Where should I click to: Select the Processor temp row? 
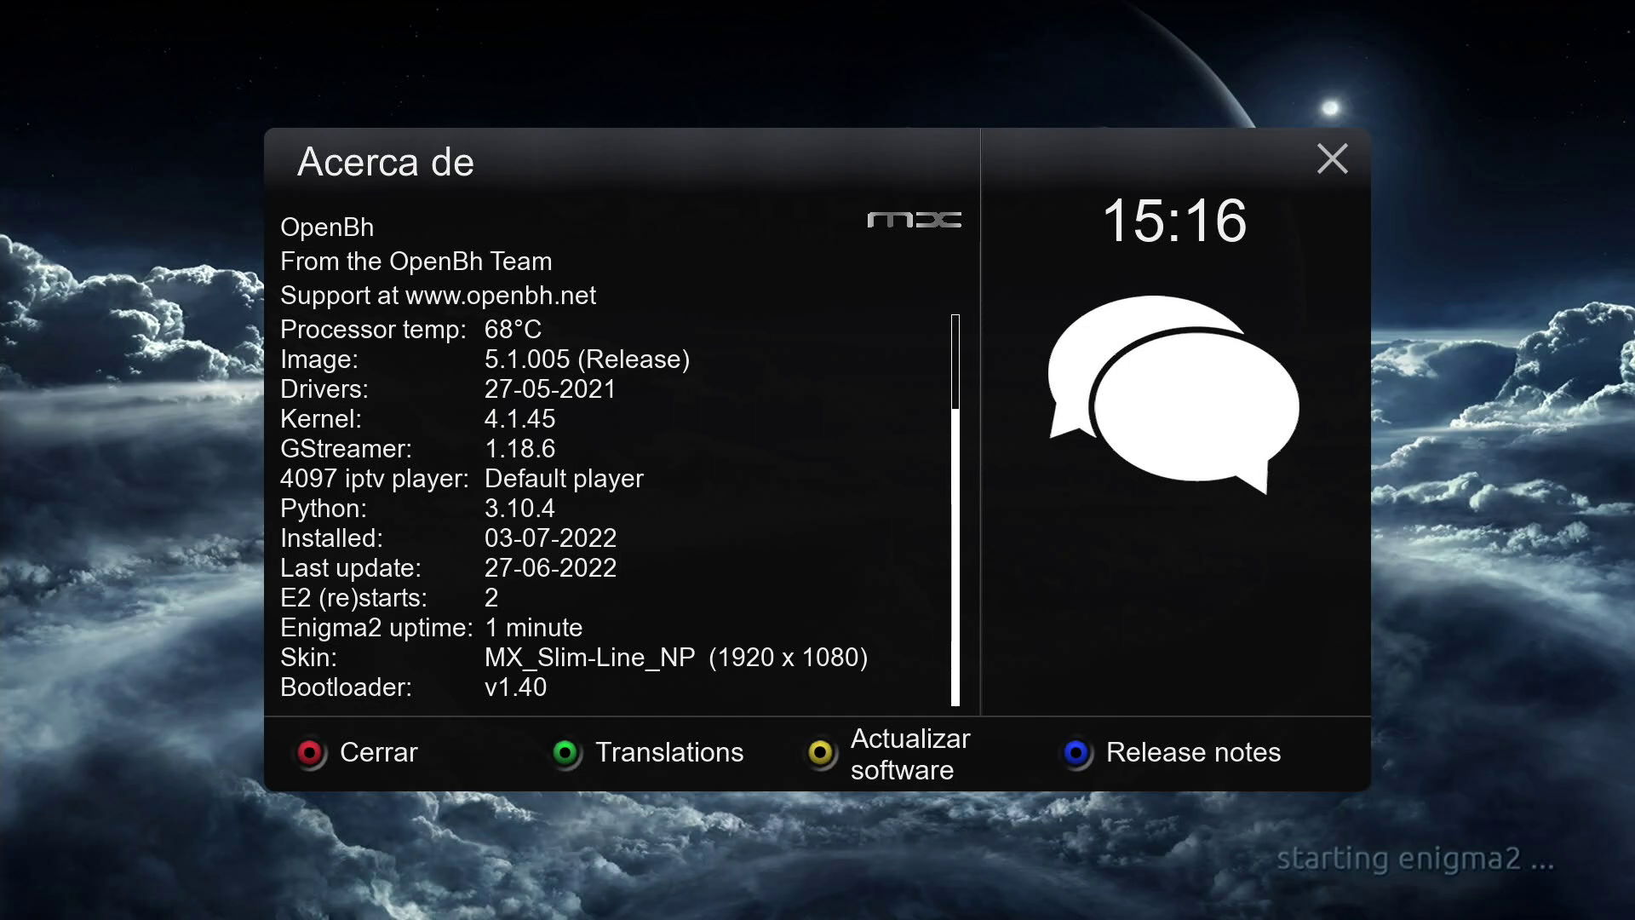[x=410, y=330]
